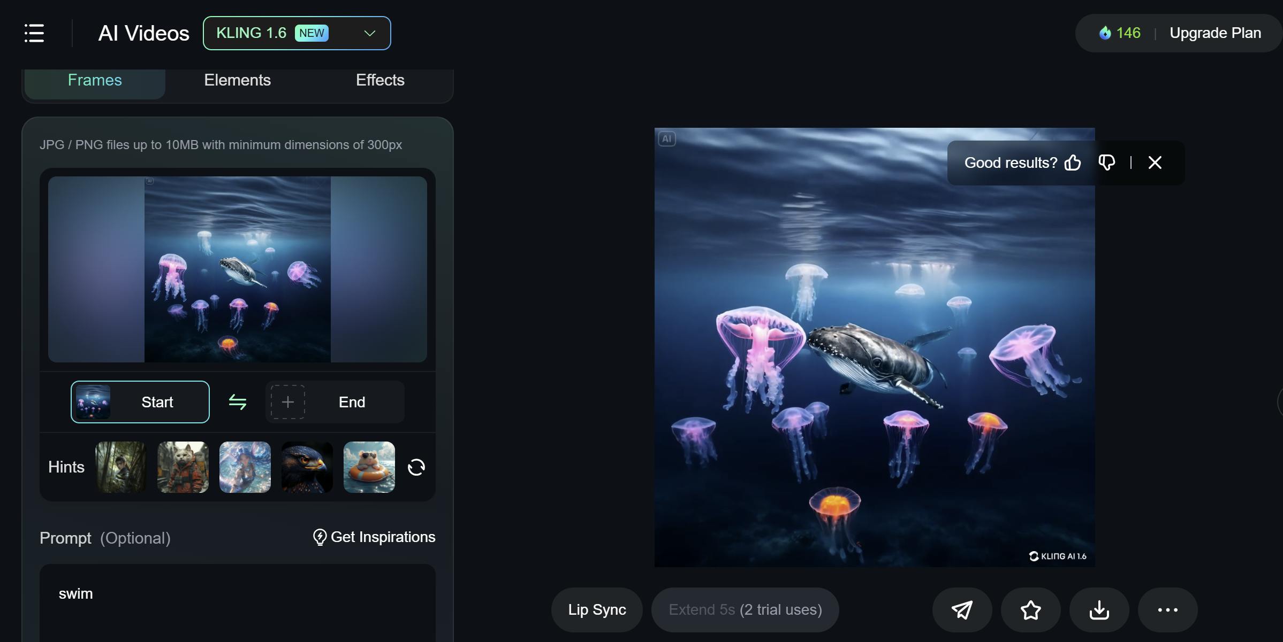Click Get Inspirations link

point(374,537)
